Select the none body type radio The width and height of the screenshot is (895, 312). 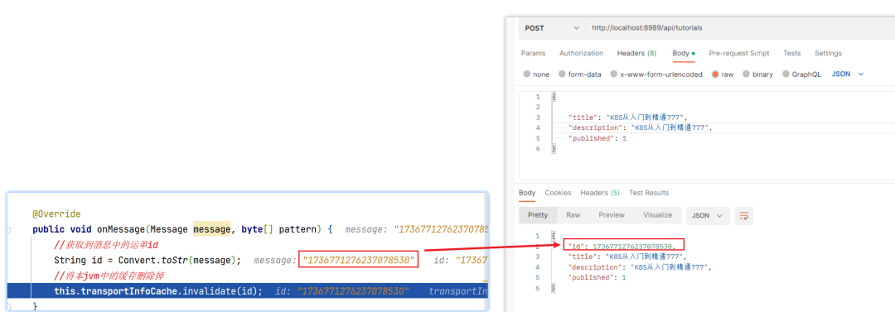click(527, 74)
